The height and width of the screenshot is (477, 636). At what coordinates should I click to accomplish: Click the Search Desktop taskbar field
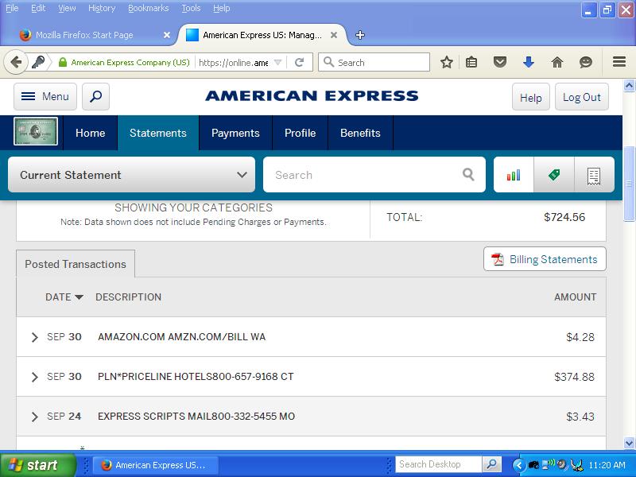point(439,464)
